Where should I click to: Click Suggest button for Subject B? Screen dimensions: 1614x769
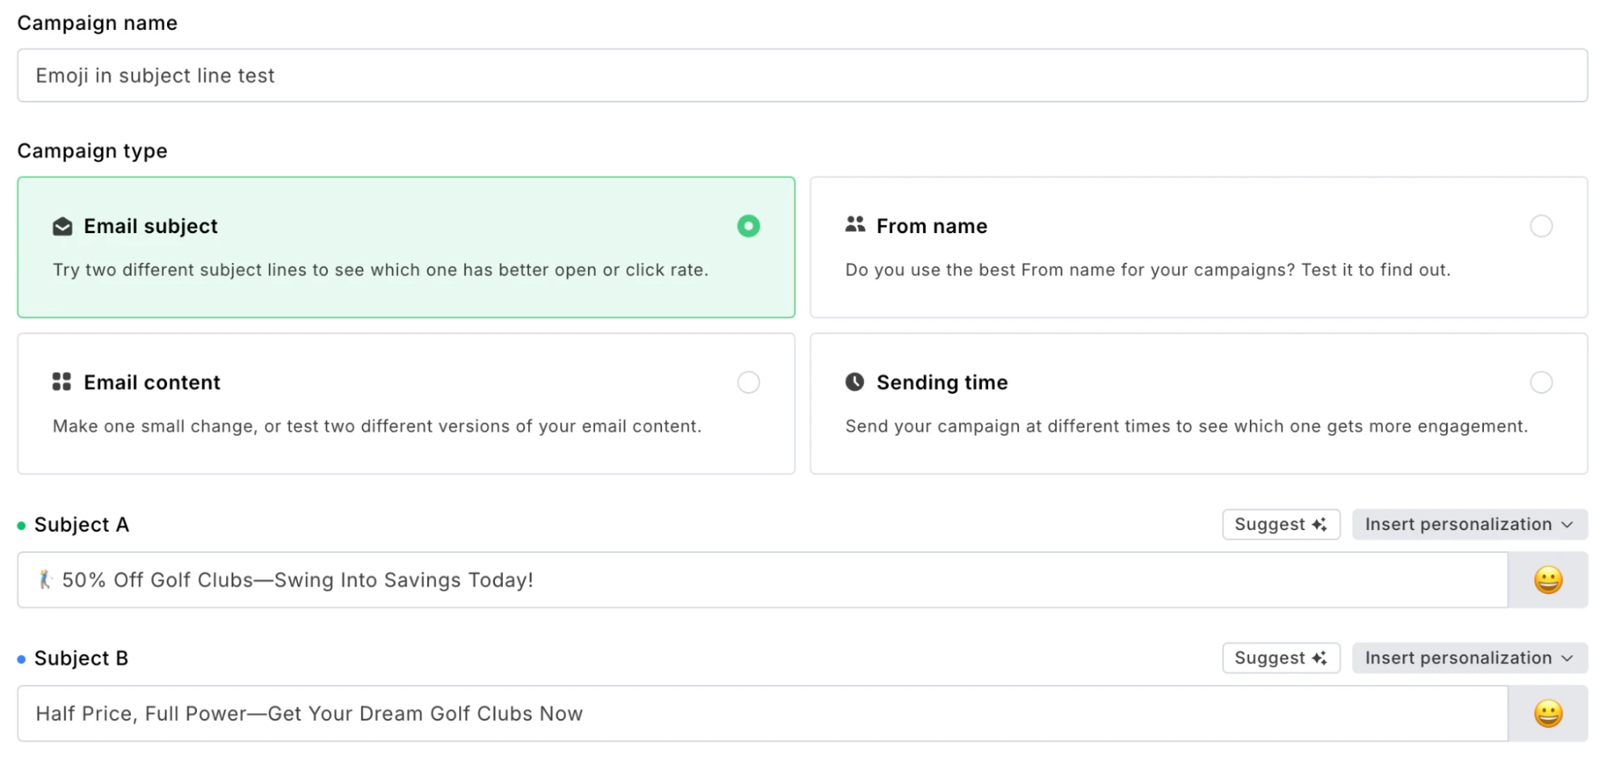coord(1280,658)
